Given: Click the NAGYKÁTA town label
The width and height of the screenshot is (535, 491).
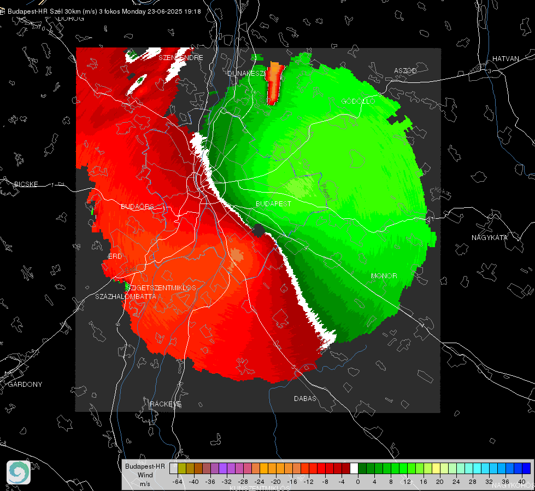Looking at the screenshot, I should coord(489,237).
